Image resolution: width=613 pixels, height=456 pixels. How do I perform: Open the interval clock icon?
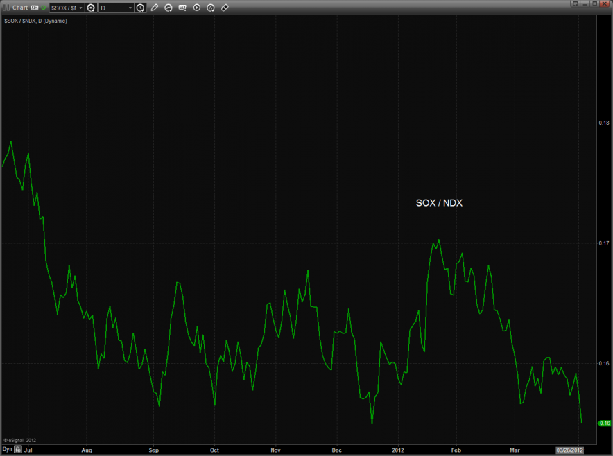[x=141, y=8]
